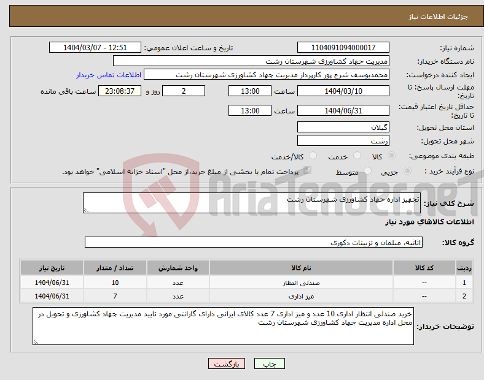Toggle the treasury bonds payment checkbox
The image size is (484, 380).
click(x=308, y=170)
